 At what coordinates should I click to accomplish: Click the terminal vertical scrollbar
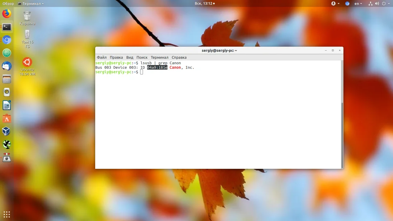pos(342,135)
